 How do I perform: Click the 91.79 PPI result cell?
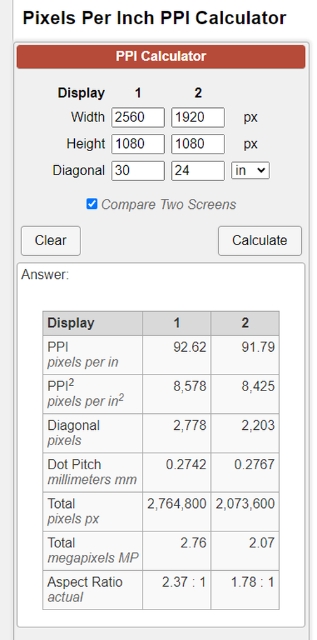[x=245, y=355]
